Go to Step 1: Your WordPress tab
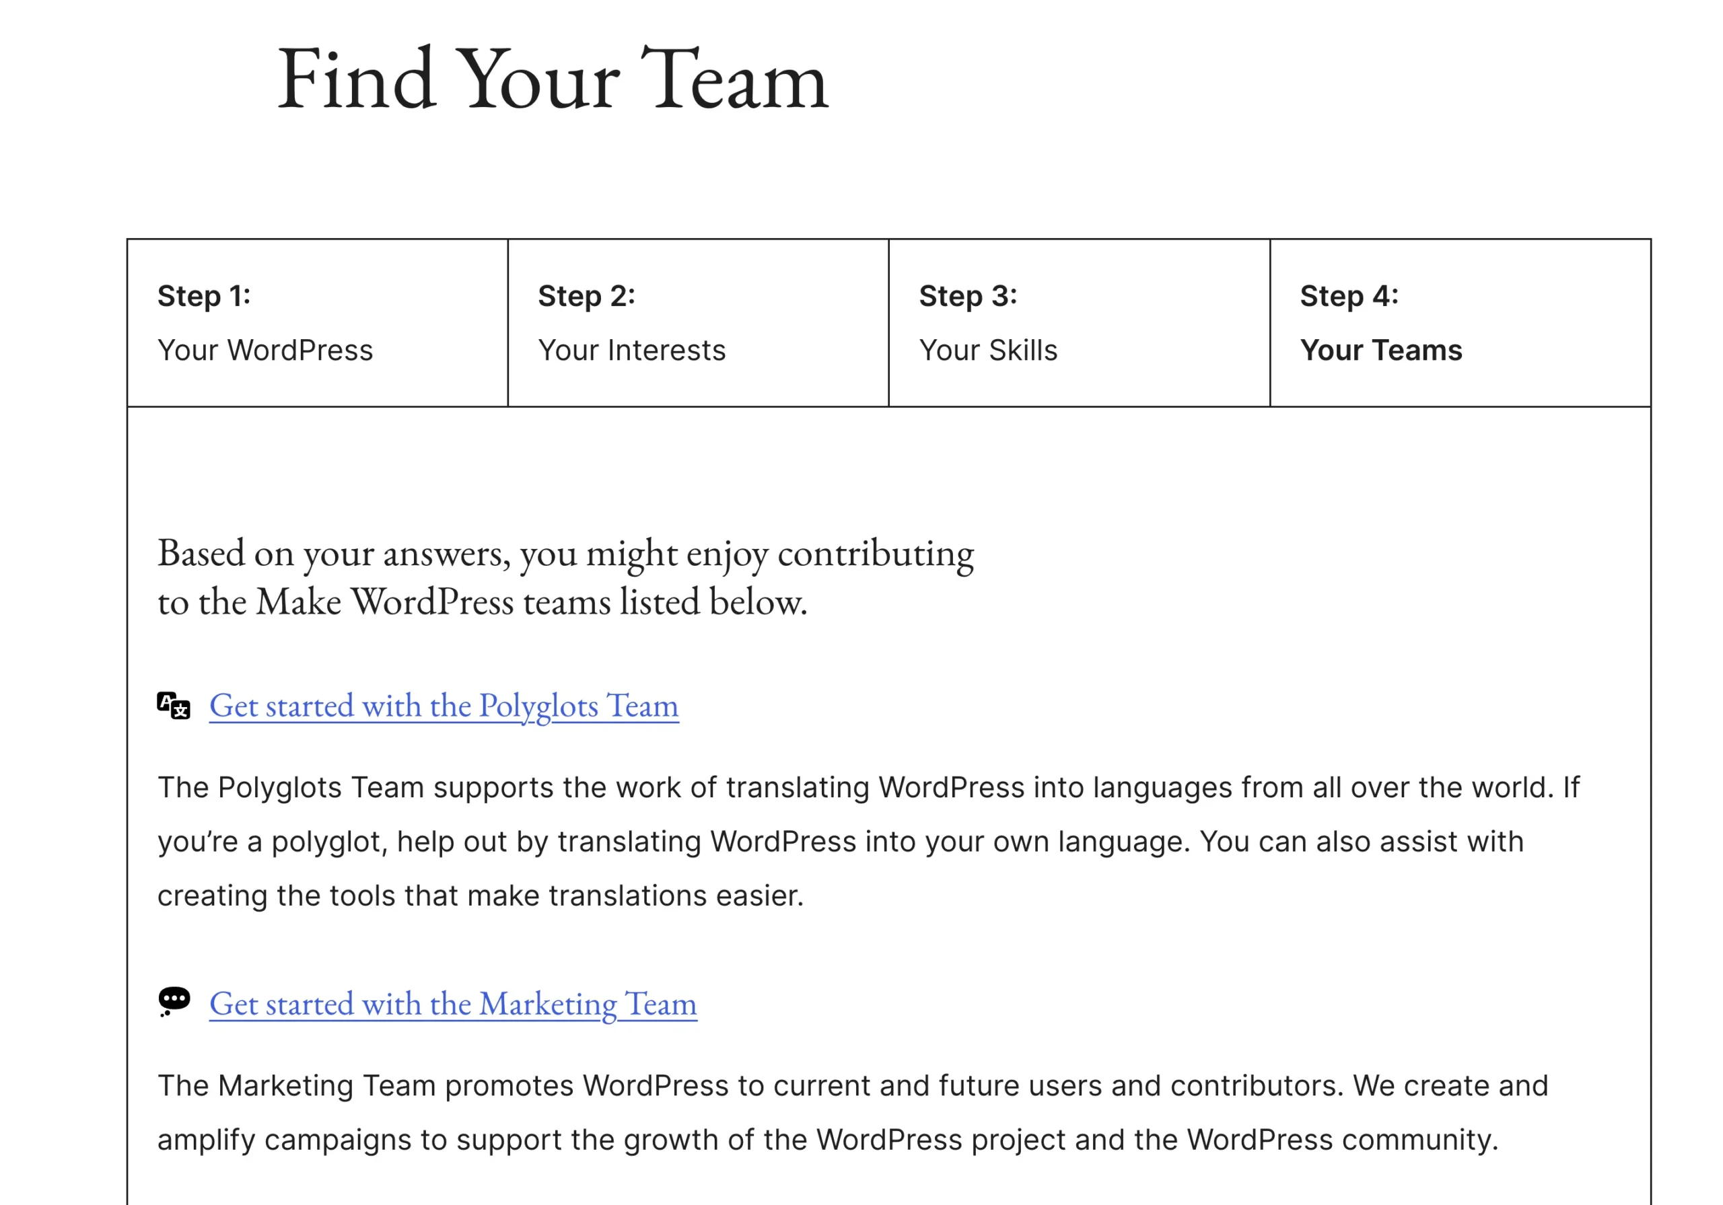Image resolution: width=1723 pixels, height=1205 pixels. [x=318, y=324]
